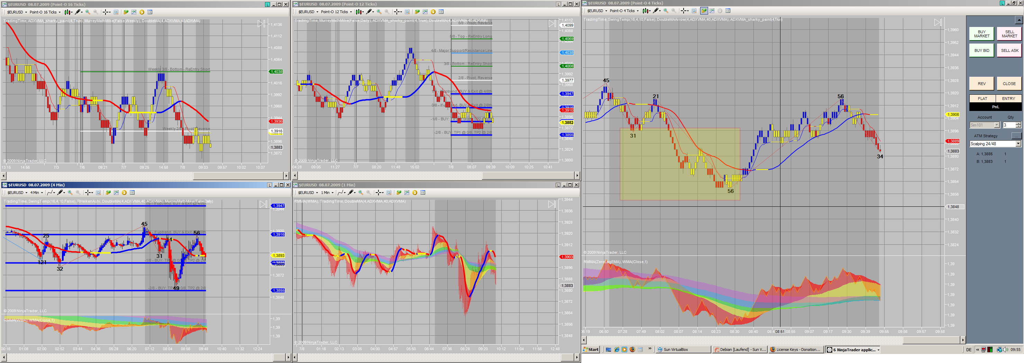Zoom in on the 16 Ticks chart
This screenshot has height=363, width=1024.
click(x=88, y=12)
